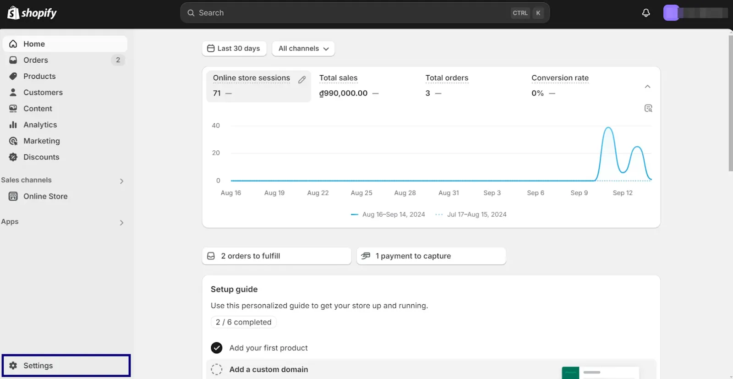Go to Orders in the sidebar
Viewport: 733px width, 379px height.
tap(65, 60)
